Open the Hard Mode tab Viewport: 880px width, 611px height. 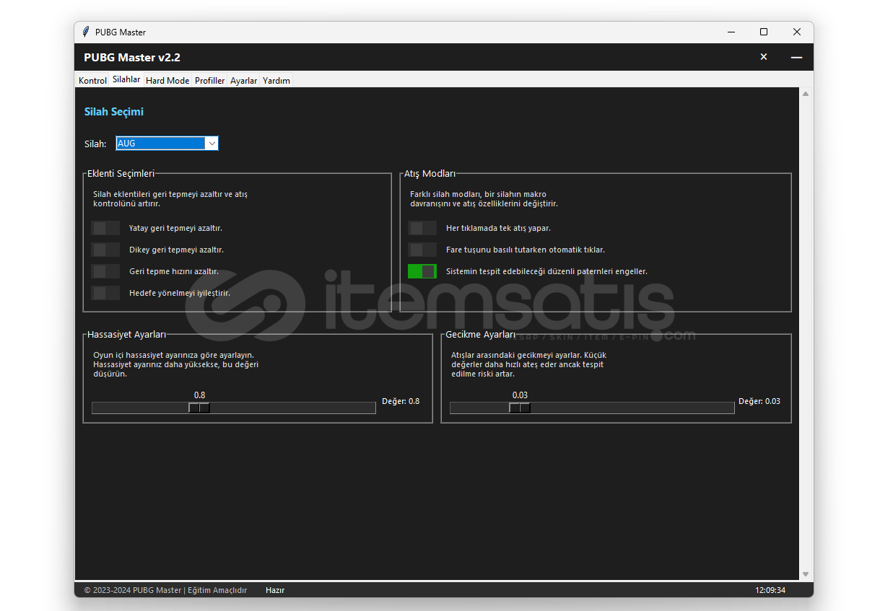[167, 81]
